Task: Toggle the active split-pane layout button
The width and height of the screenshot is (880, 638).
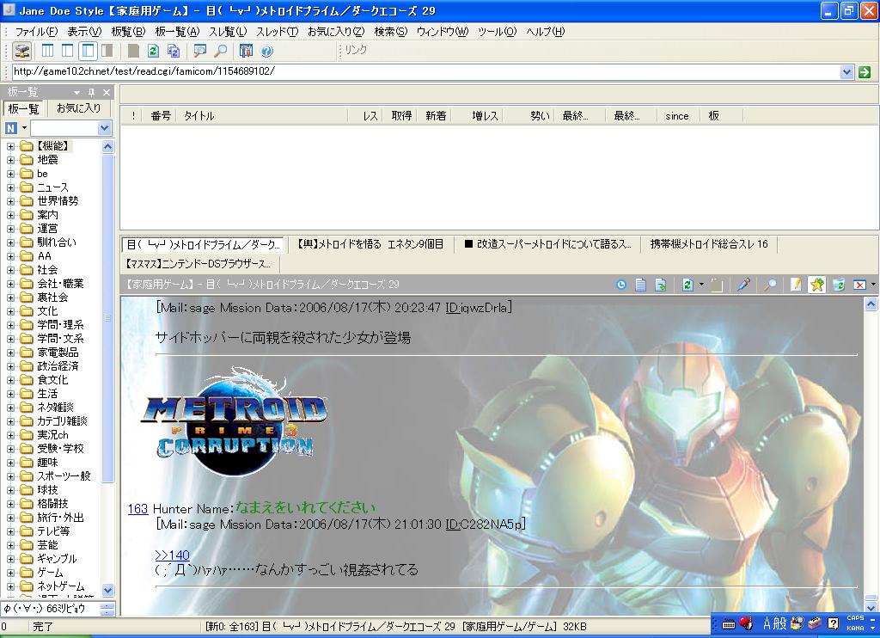Action: (88, 51)
